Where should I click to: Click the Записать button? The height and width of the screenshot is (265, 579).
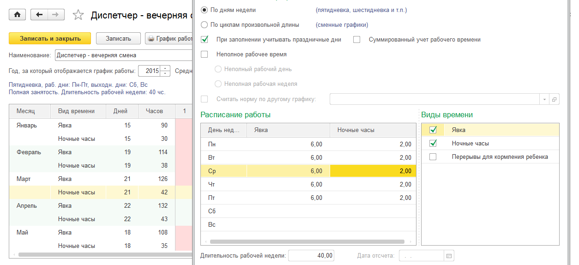118,39
